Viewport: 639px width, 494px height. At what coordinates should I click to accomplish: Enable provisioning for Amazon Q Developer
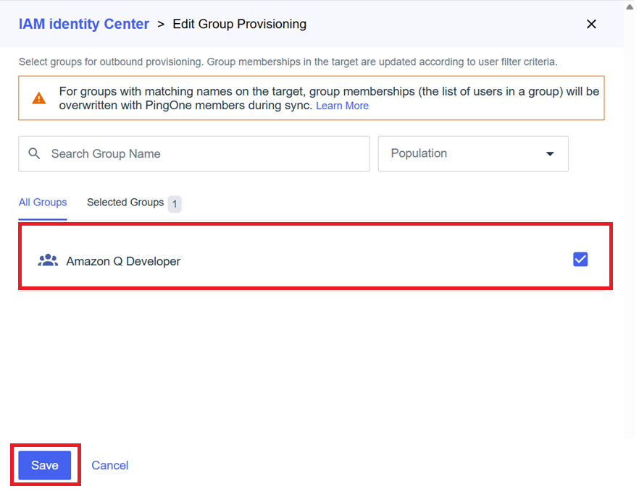pyautogui.click(x=580, y=259)
